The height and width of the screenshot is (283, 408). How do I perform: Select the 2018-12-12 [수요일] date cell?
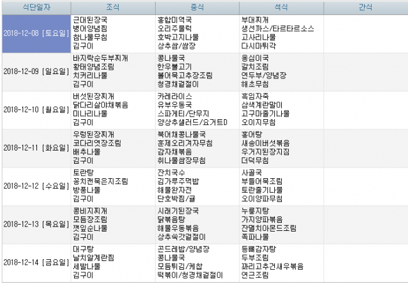click(x=35, y=186)
